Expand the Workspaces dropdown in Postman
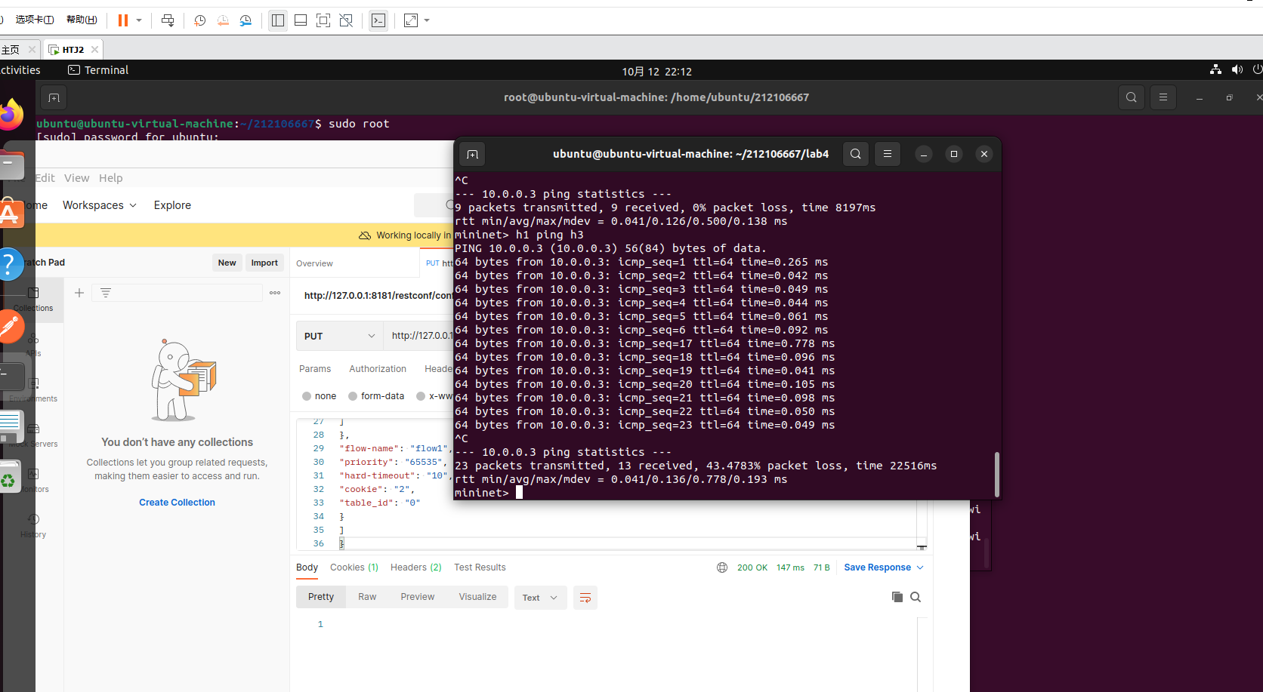This screenshot has height=692, width=1263. click(99, 205)
